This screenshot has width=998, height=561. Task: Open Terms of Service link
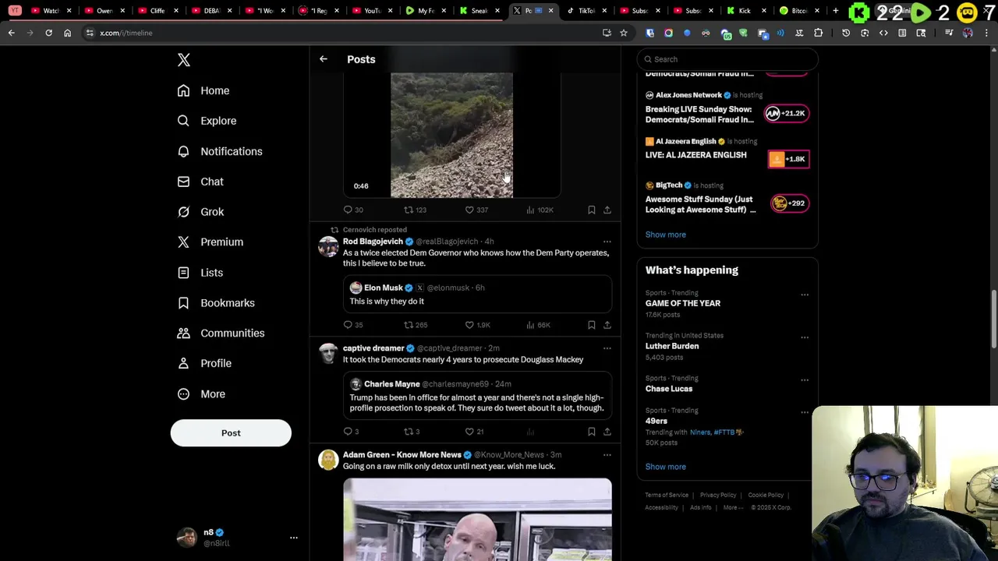point(667,496)
